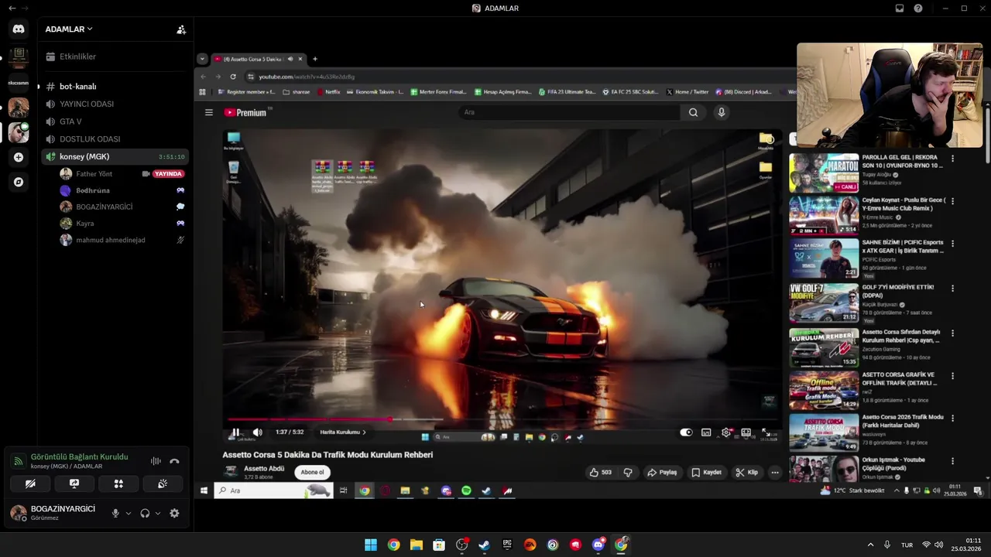This screenshot has height=557, width=991.
Task: Open the bot-kanalı text channel
Action: click(x=115, y=87)
